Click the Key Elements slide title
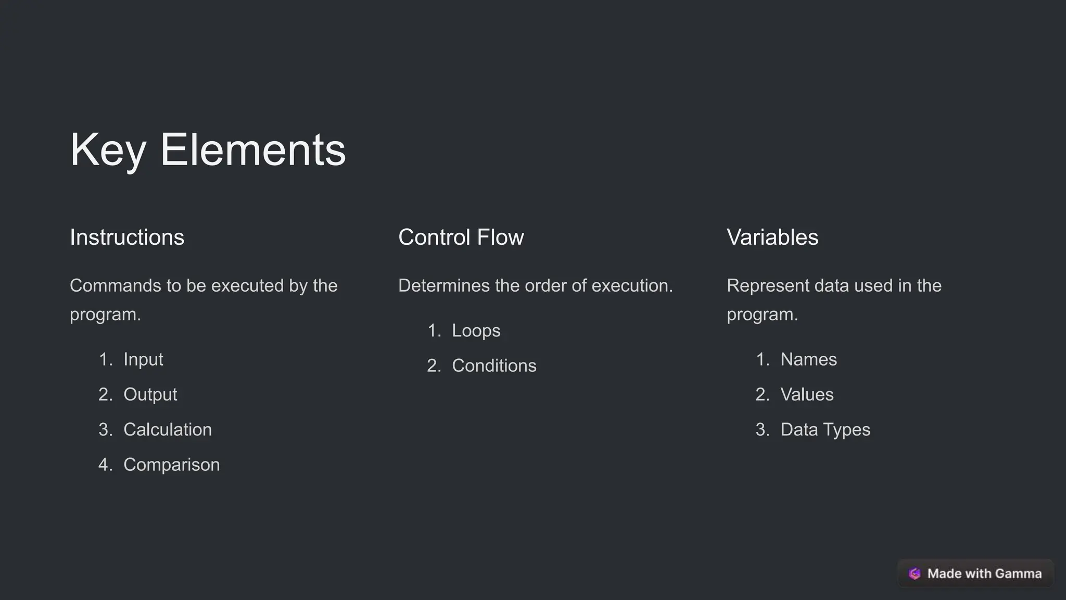This screenshot has width=1066, height=600. point(208,149)
